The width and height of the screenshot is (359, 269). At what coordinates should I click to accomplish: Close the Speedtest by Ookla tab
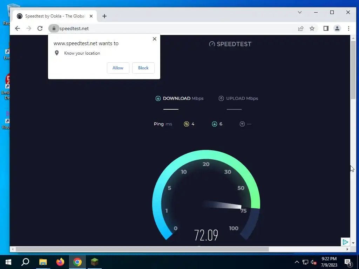pos(91,16)
